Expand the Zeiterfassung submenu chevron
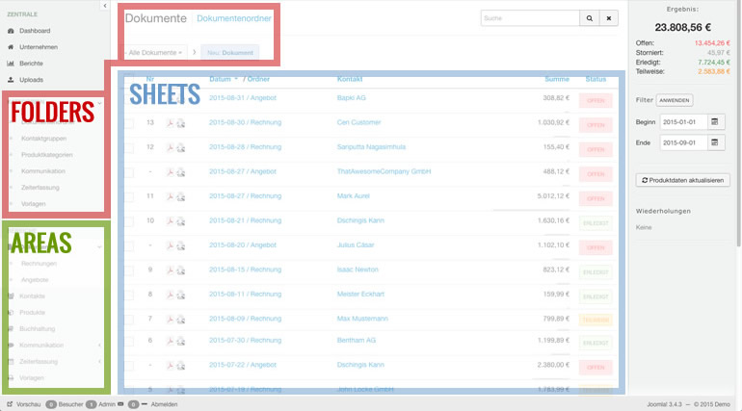The image size is (742, 411). tap(99, 361)
